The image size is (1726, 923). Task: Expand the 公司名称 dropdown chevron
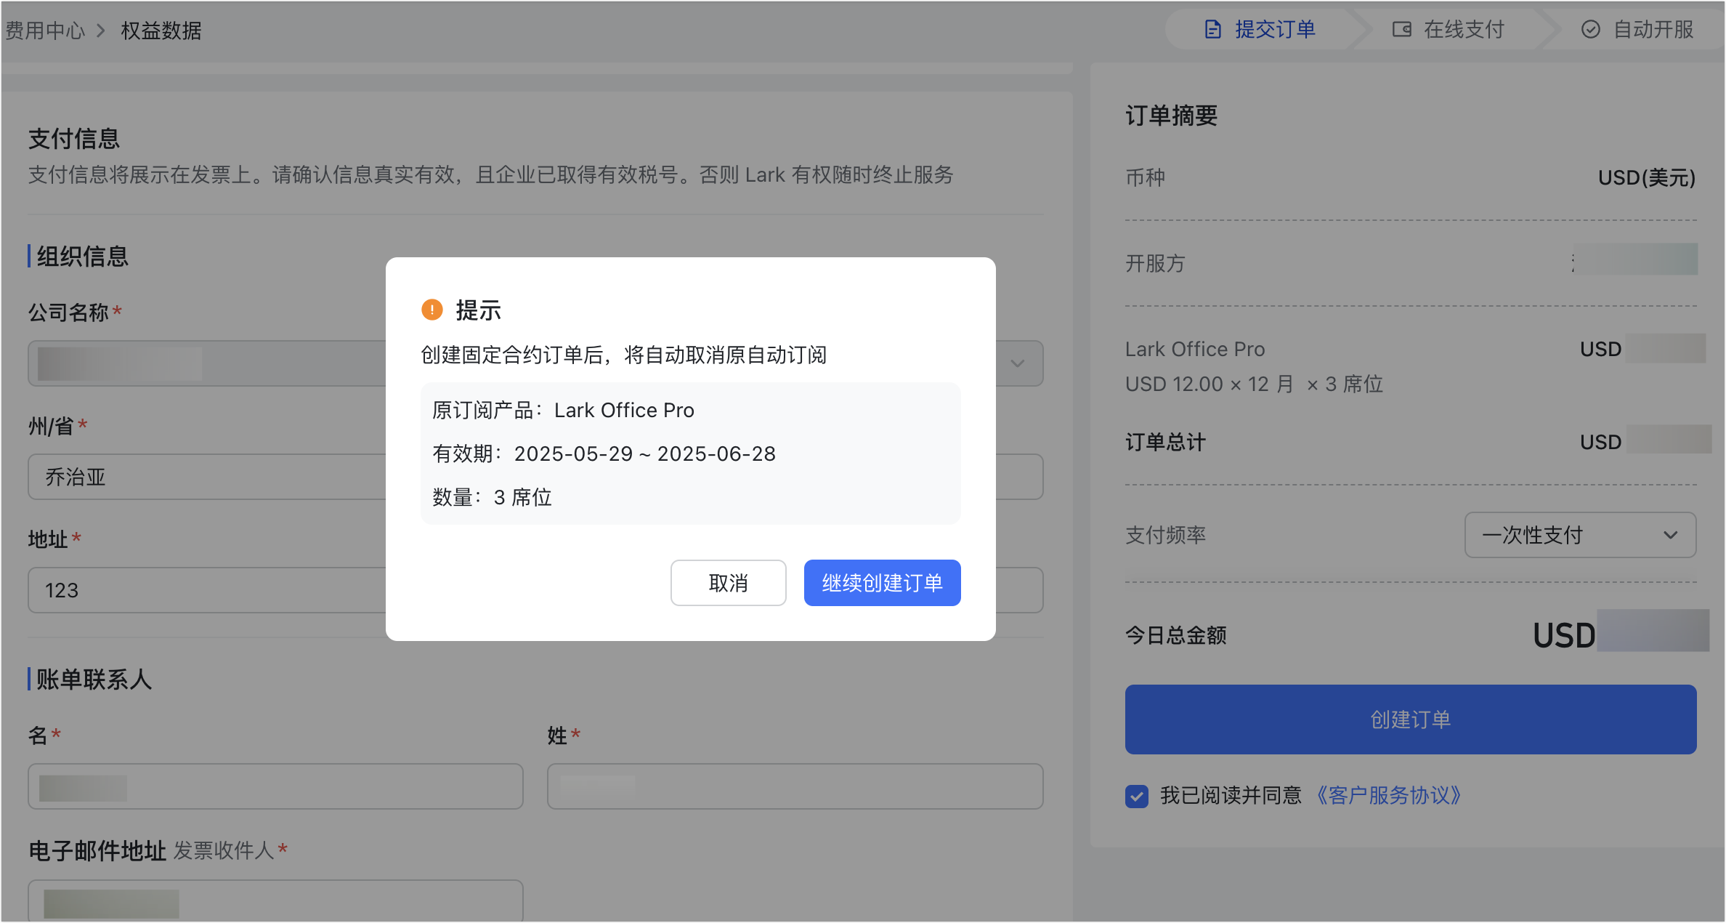pos(1018,363)
